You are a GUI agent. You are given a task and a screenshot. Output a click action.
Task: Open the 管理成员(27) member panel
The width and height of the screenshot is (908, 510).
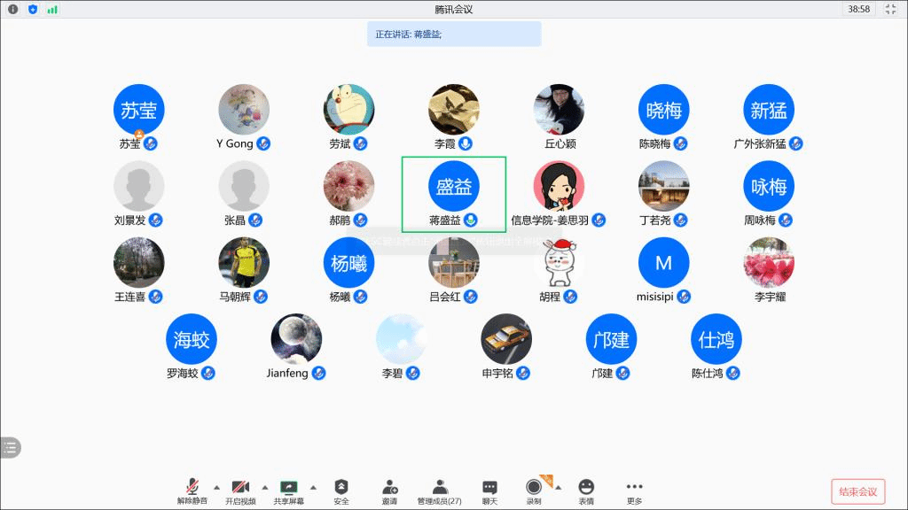tap(440, 491)
